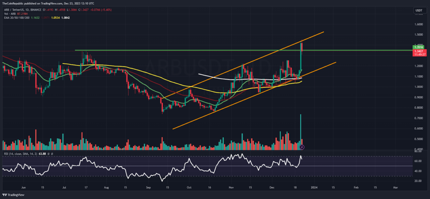Image resolution: width=430 pixels, height=199 pixels.
Task: Click the green 1.3516 price label
Action: tap(418, 47)
